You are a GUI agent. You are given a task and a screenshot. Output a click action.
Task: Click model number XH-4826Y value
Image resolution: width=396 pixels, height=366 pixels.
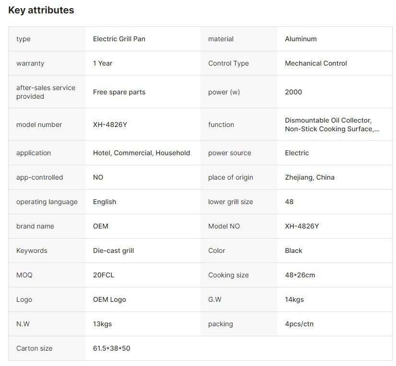(x=110, y=125)
